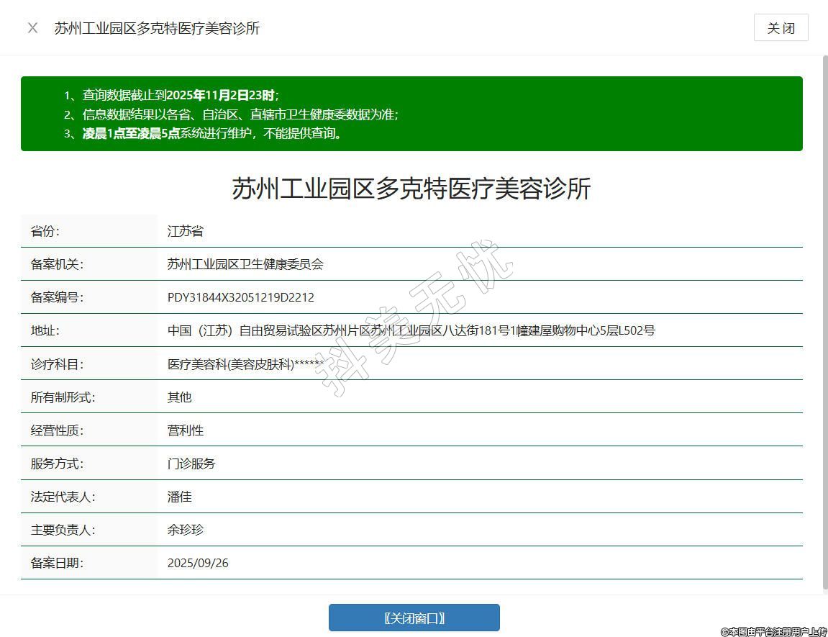The width and height of the screenshot is (828, 637).
Task: Click the 经营性质 value 营利性
Action: [x=186, y=430]
